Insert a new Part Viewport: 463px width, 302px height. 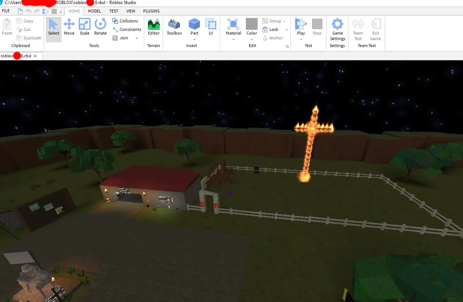coord(194,25)
